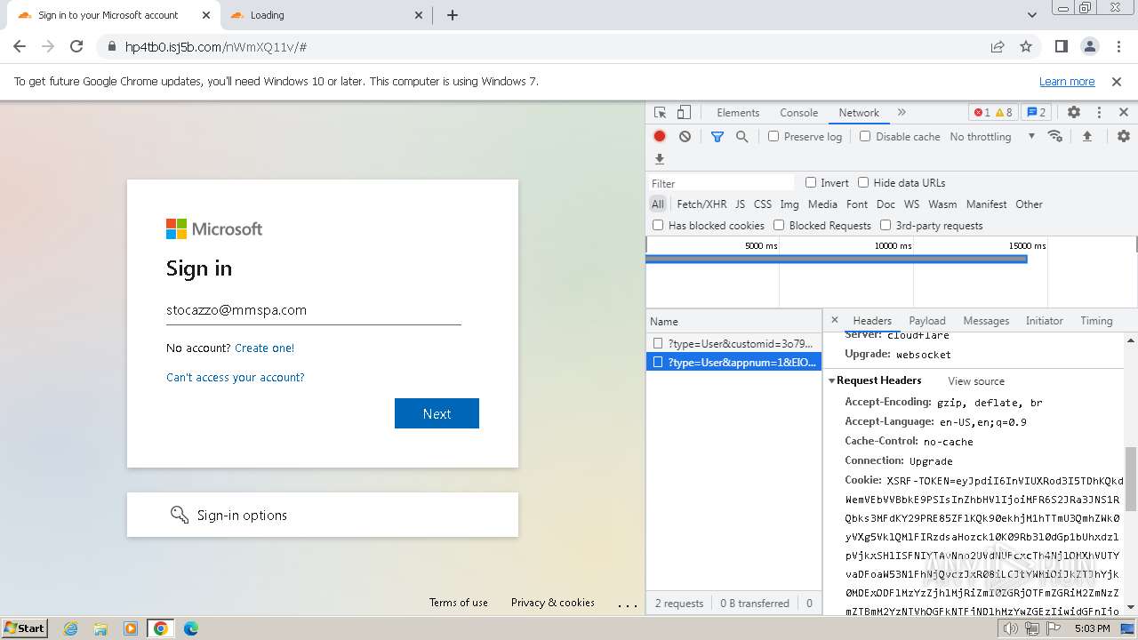
Task: Check the Hide data URLs checkbox
Action: point(863,182)
